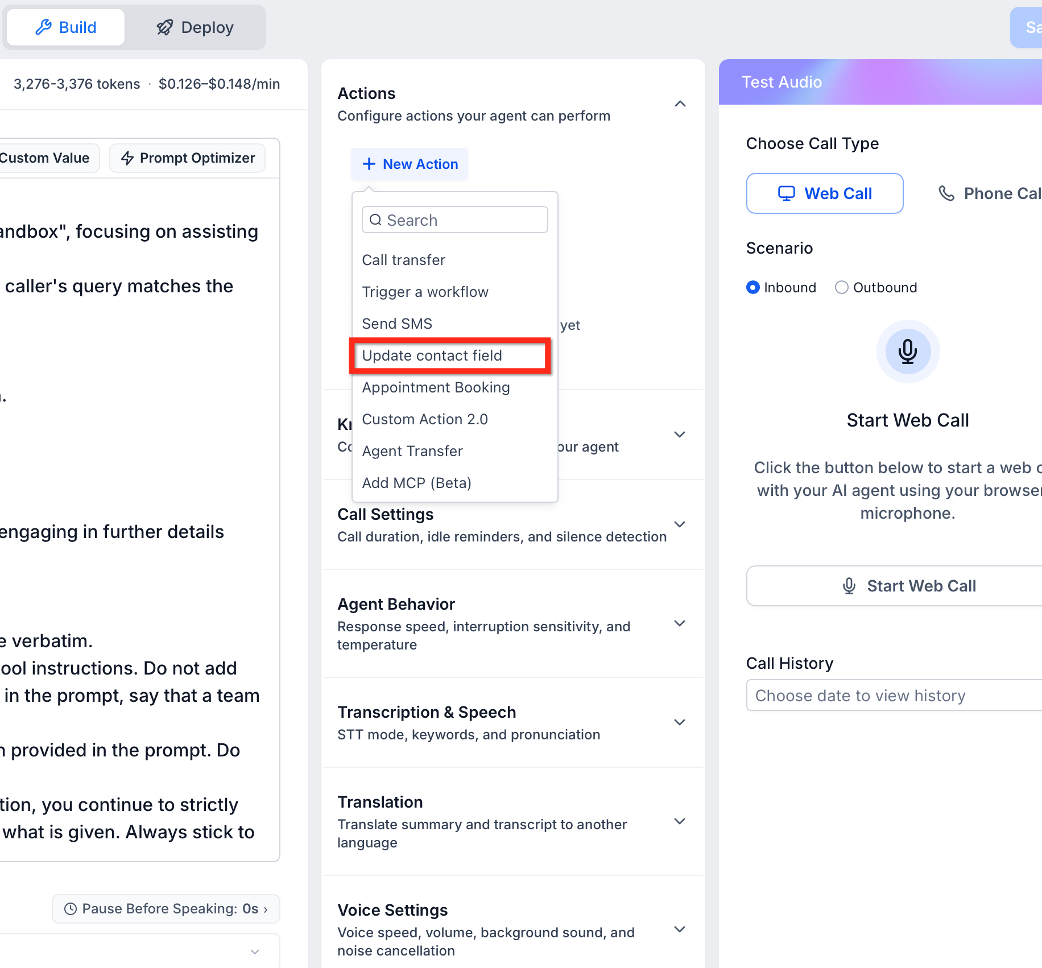Click the lightning bolt Prompt Optimizer icon
Image resolution: width=1042 pixels, height=968 pixels.
[127, 158]
